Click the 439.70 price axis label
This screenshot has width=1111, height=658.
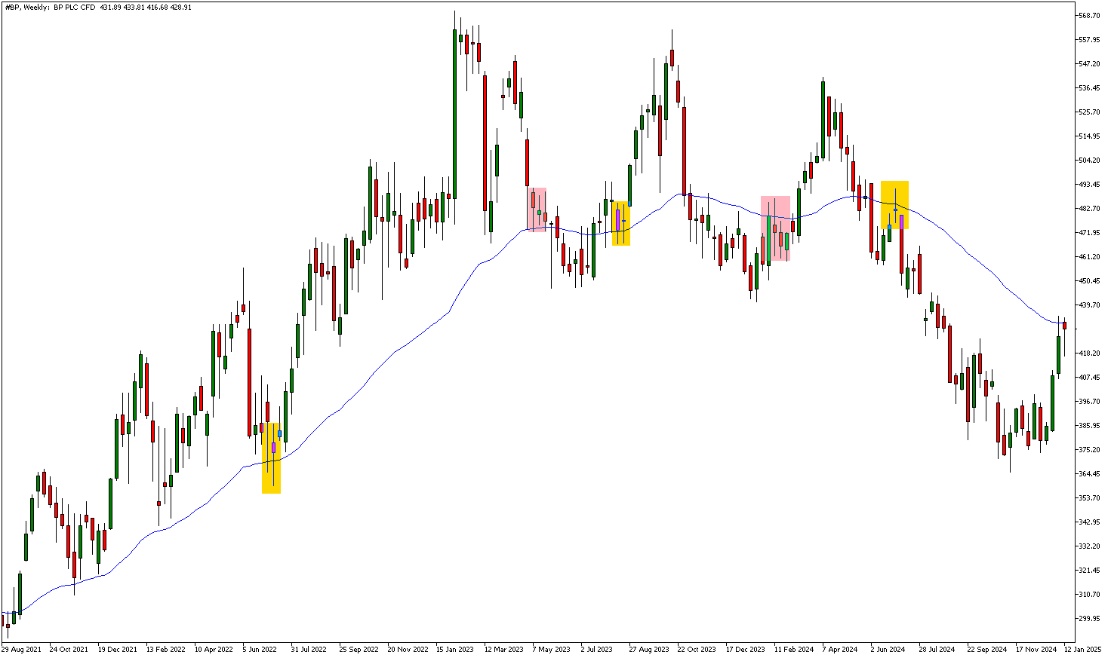pyautogui.click(x=1090, y=305)
